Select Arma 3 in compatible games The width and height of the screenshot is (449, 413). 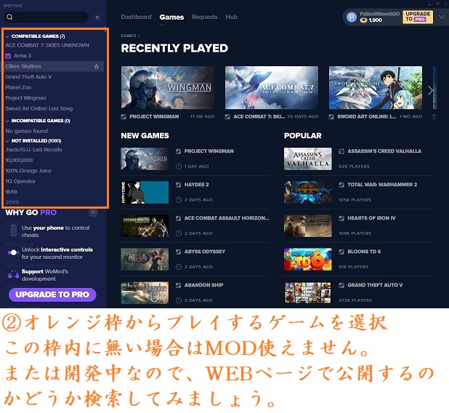[23, 56]
